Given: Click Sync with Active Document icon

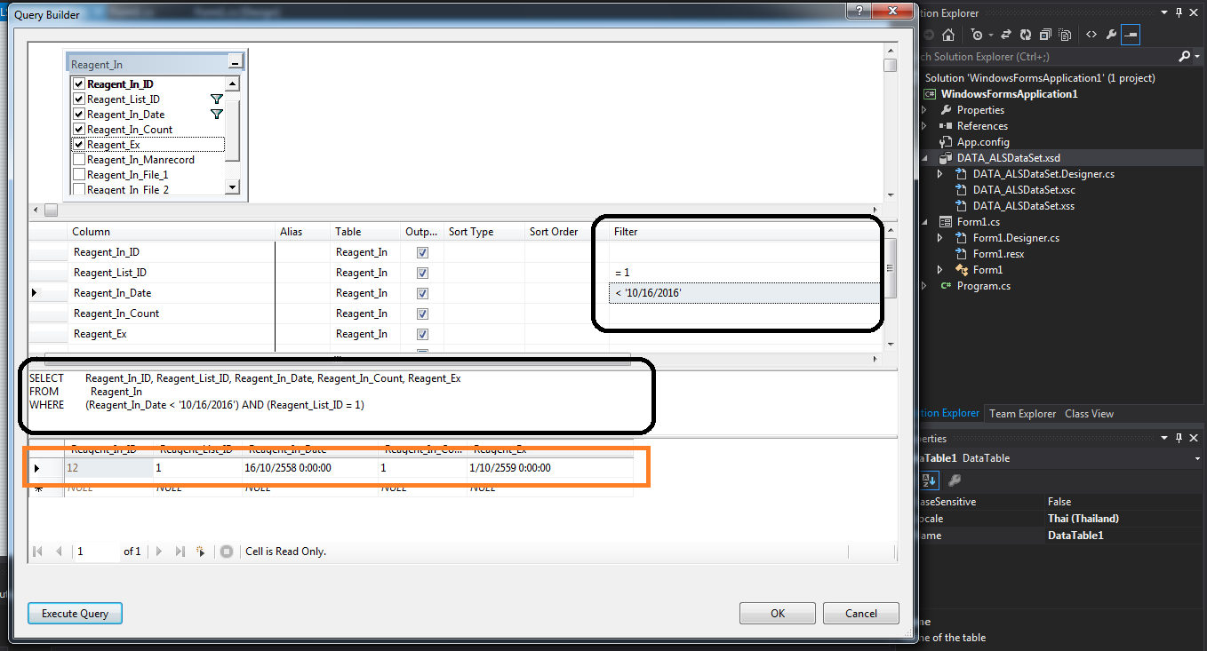Looking at the screenshot, I should [x=1006, y=35].
